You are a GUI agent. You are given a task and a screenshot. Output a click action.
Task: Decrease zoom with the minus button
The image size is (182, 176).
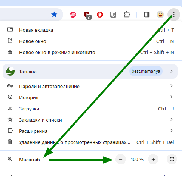tap(121, 159)
